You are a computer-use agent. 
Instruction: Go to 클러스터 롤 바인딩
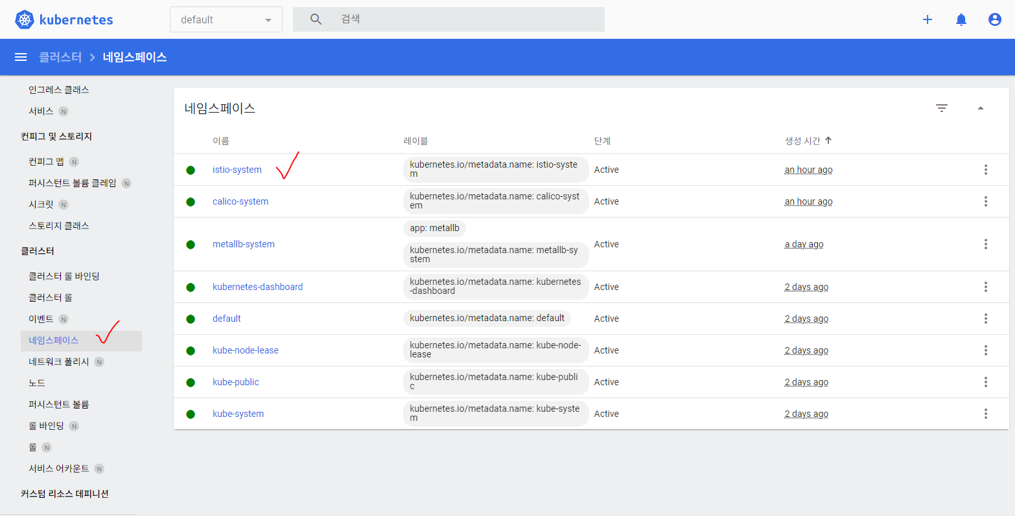pos(64,276)
